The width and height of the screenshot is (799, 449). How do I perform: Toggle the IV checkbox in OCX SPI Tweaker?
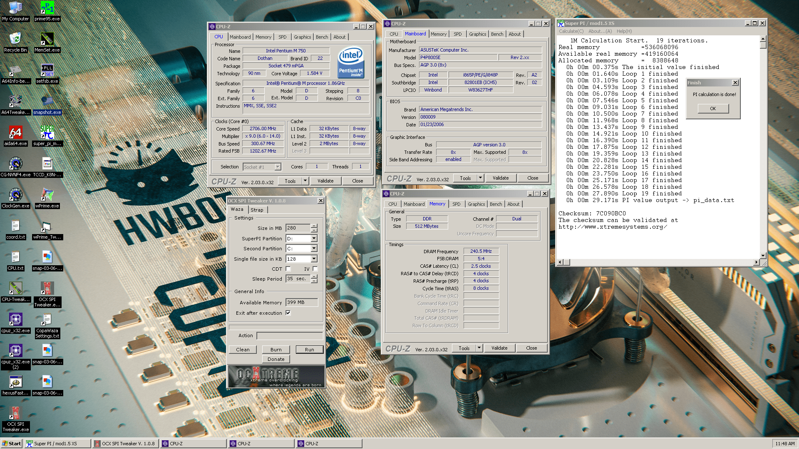tap(315, 269)
